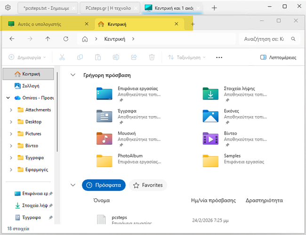Click the Delete trash bin icon
The image size is (306, 235).
152,57
